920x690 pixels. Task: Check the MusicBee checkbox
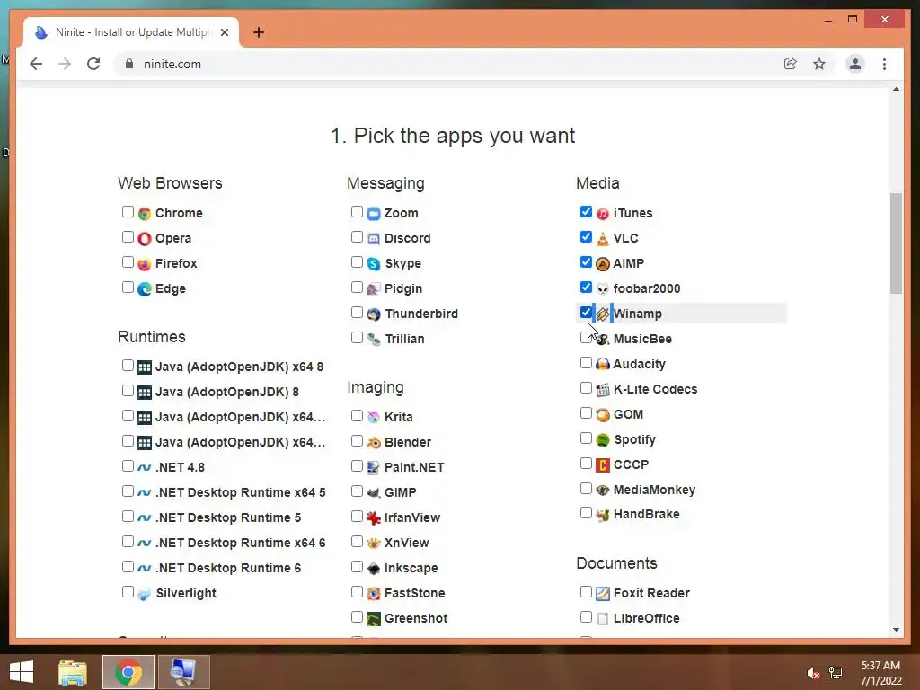tap(585, 338)
